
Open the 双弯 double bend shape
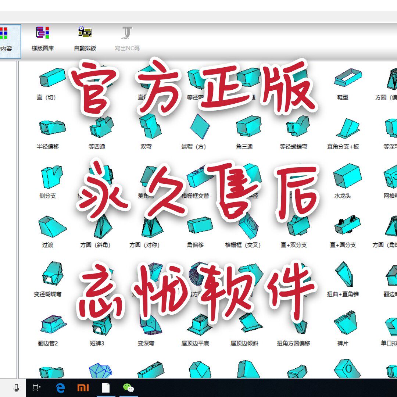[x=150, y=126]
